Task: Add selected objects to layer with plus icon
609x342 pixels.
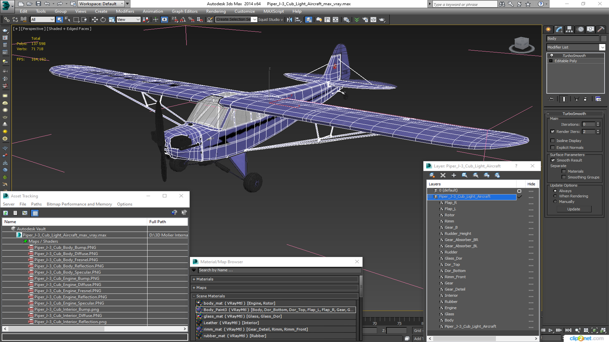Action: (x=454, y=175)
